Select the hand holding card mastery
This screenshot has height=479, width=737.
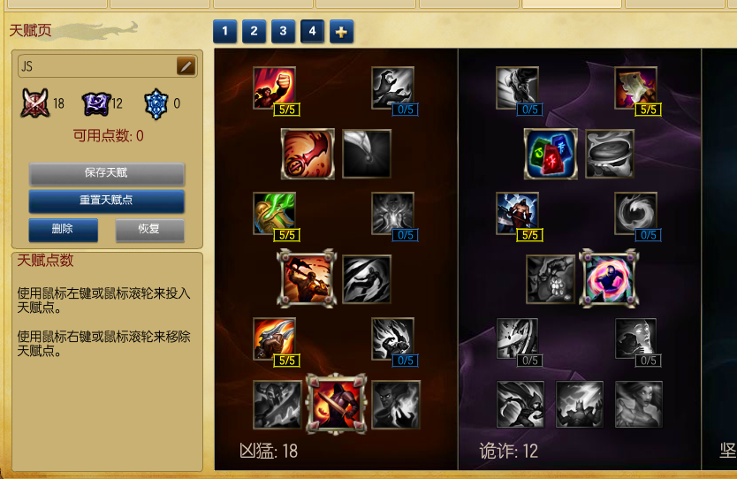635,87
